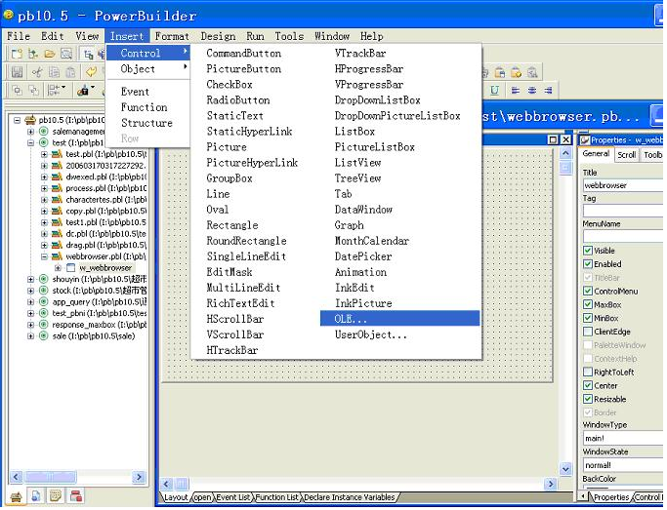
Task: Toggle the Visible checkbox
Action: 588,251
